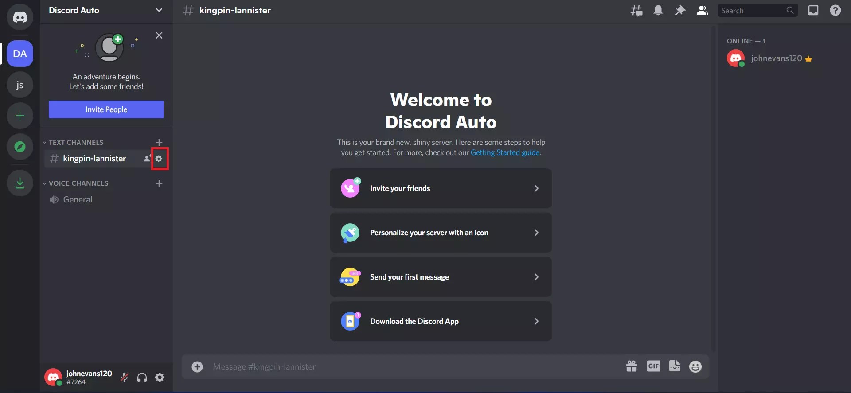851x393 pixels.
Task: Toggle the member list
Action: tap(702, 10)
